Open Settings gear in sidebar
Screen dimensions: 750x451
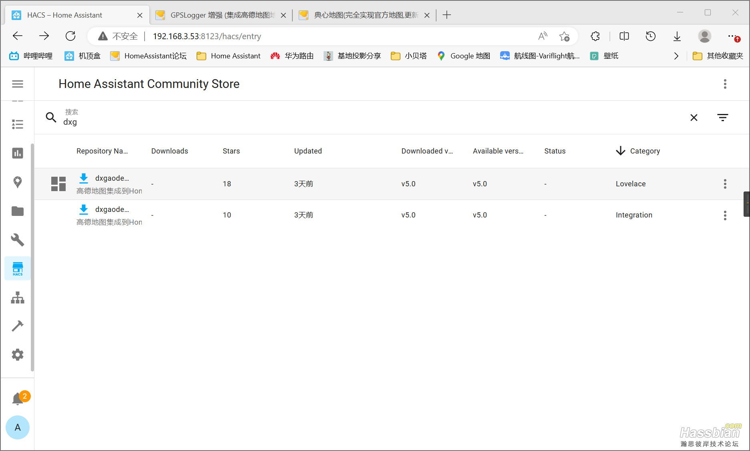[18, 355]
